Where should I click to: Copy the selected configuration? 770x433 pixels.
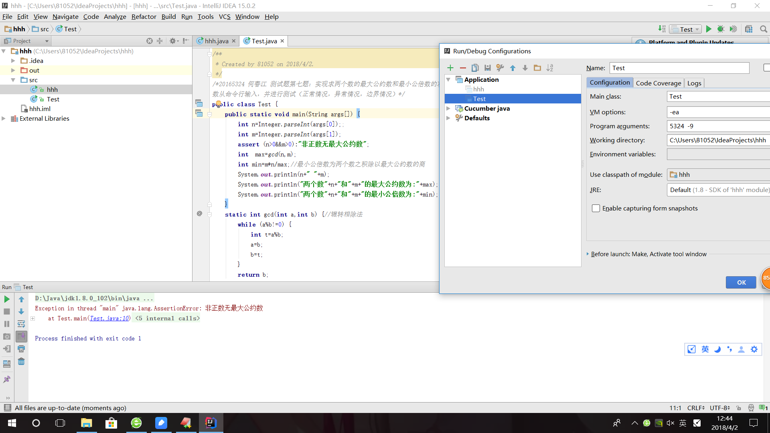point(475,68)
